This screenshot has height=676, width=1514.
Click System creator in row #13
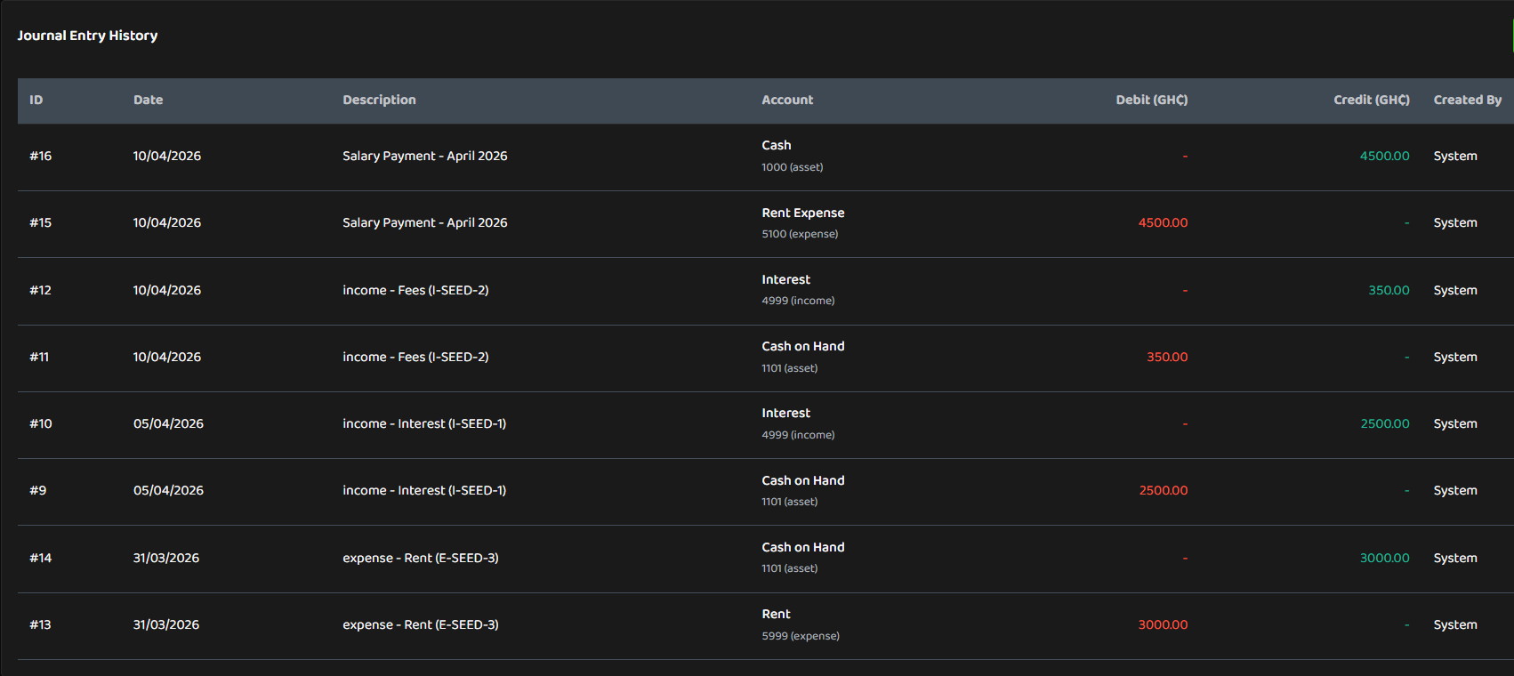coord(1455,624)
